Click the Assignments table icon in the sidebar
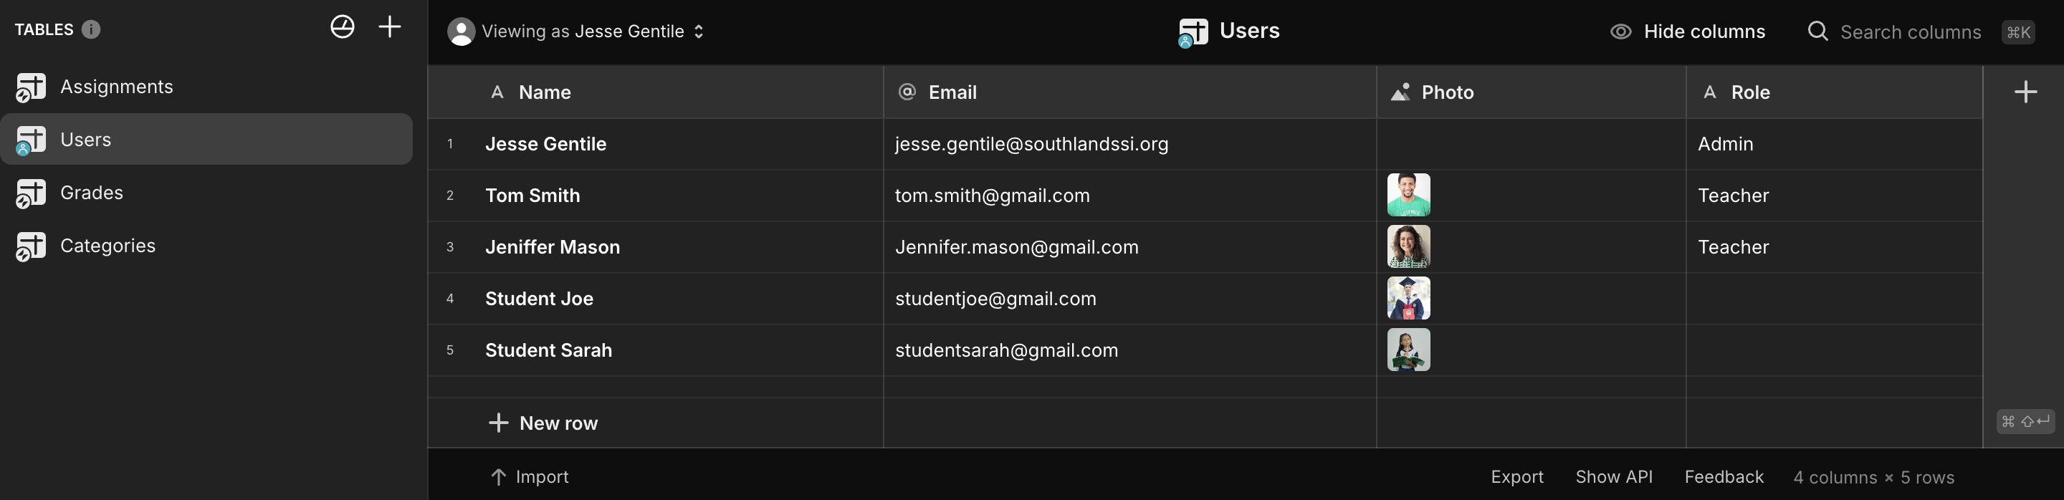 point(30,87)
